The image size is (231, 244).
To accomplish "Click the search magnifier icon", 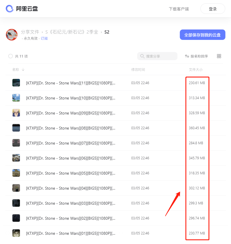I will 142,56.
